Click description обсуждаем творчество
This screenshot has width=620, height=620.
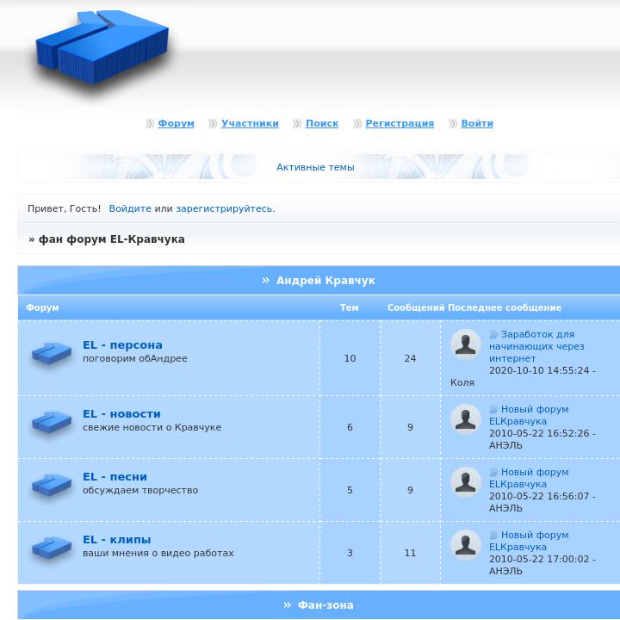pos(140,490)
